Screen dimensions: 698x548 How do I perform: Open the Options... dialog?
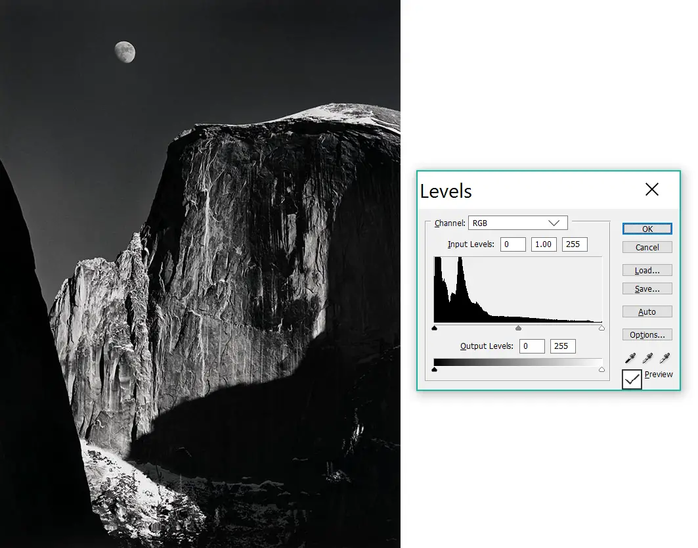pos(647,334)
